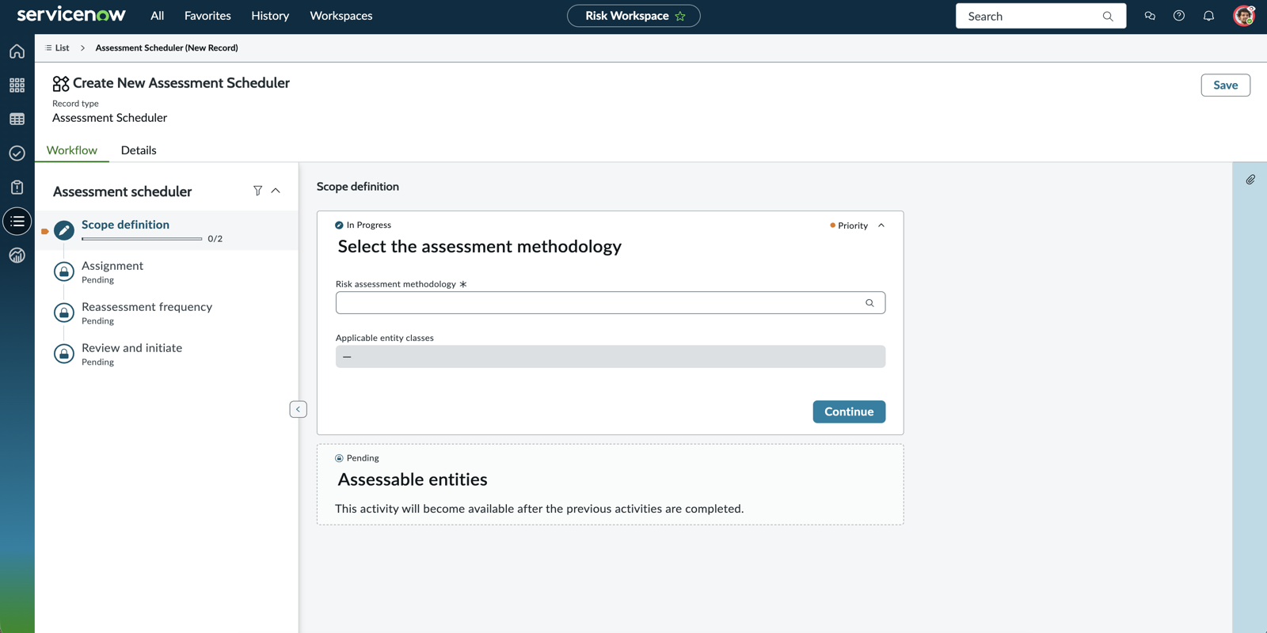Switch to the Details tab
1267x633 pixels.
[139, 150]
